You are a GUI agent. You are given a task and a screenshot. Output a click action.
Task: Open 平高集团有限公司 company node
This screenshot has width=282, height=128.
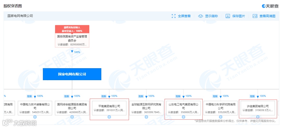point(109,108)
